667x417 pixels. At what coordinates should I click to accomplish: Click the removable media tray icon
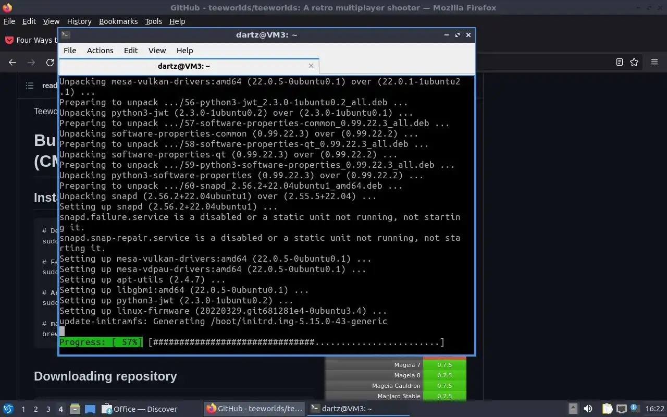click(573, 409)
